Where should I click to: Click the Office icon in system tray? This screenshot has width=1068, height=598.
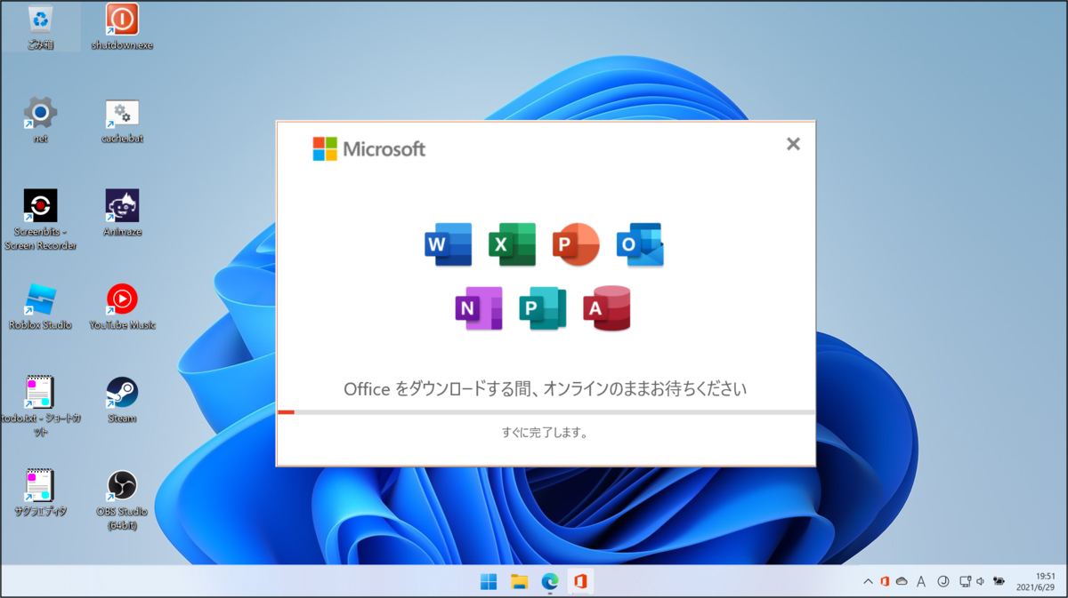885,582
